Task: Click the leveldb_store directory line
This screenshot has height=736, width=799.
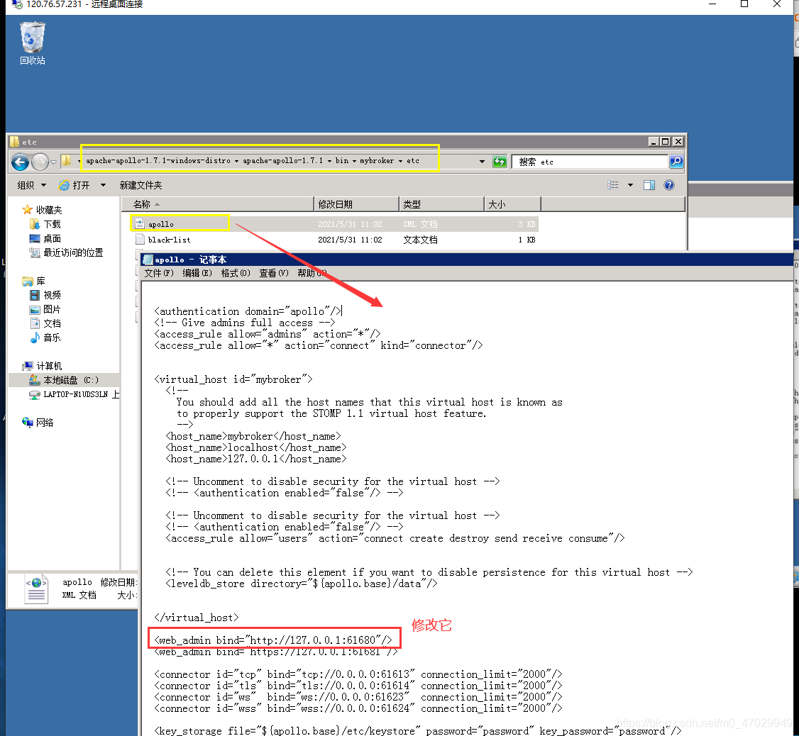Action: [301, 583]
